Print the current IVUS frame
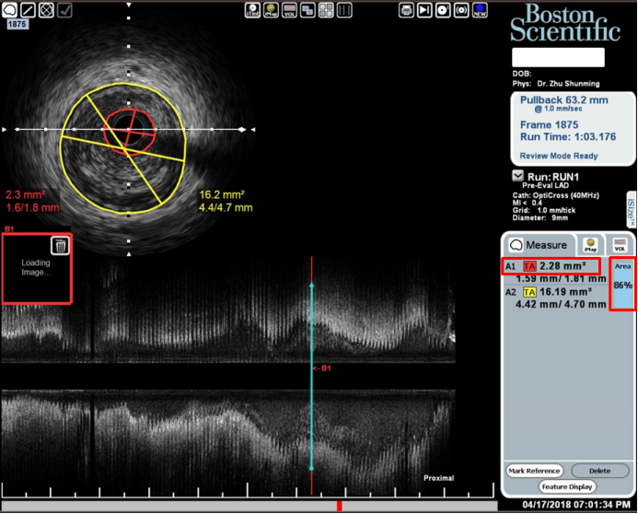The height and width of the screenshot is (514, 638). click(406, 10)
